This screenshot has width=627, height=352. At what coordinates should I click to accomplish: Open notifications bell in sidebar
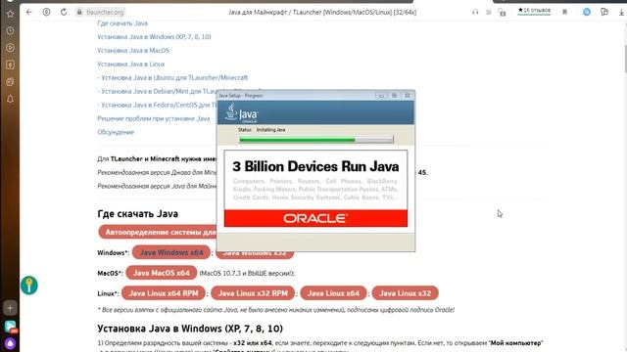tap(10, 99)
